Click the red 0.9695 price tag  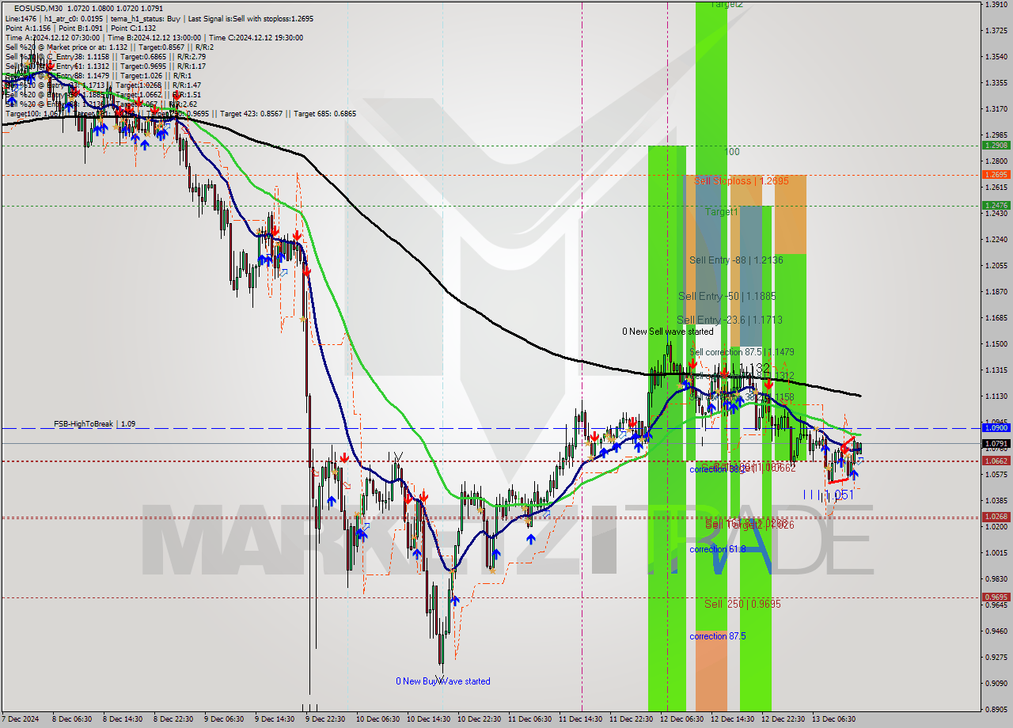[x=996, y=597]
